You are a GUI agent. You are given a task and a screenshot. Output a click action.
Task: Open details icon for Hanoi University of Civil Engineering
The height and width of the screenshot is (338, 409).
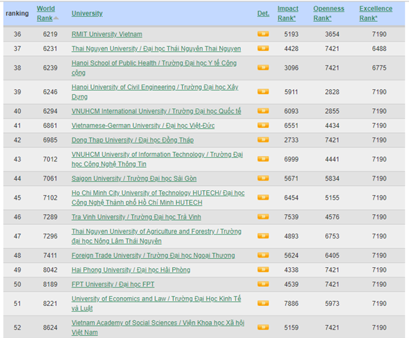[263, 91]
